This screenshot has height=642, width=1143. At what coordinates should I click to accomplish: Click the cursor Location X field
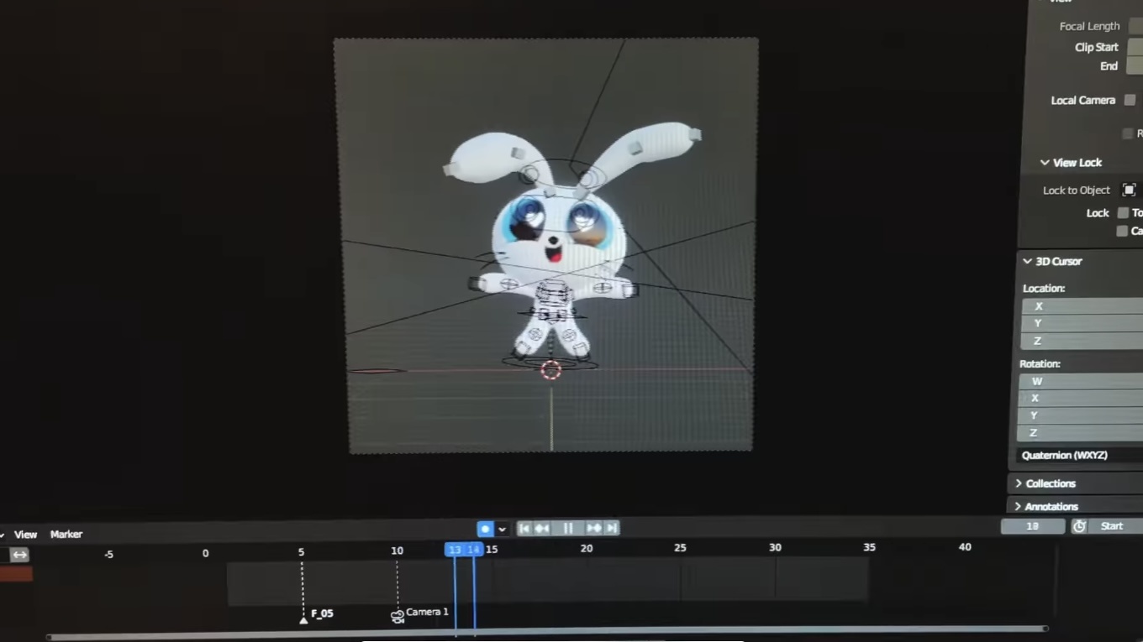click(1082, 306)
